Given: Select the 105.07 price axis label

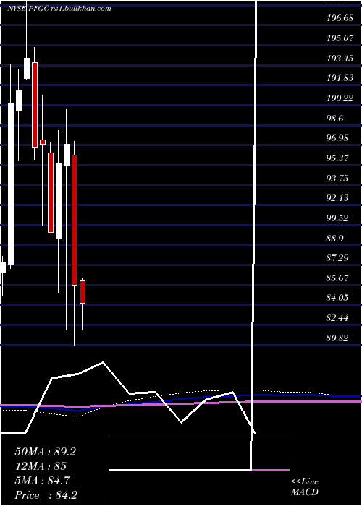Looking at the screenshot, I should coord(340,38).
